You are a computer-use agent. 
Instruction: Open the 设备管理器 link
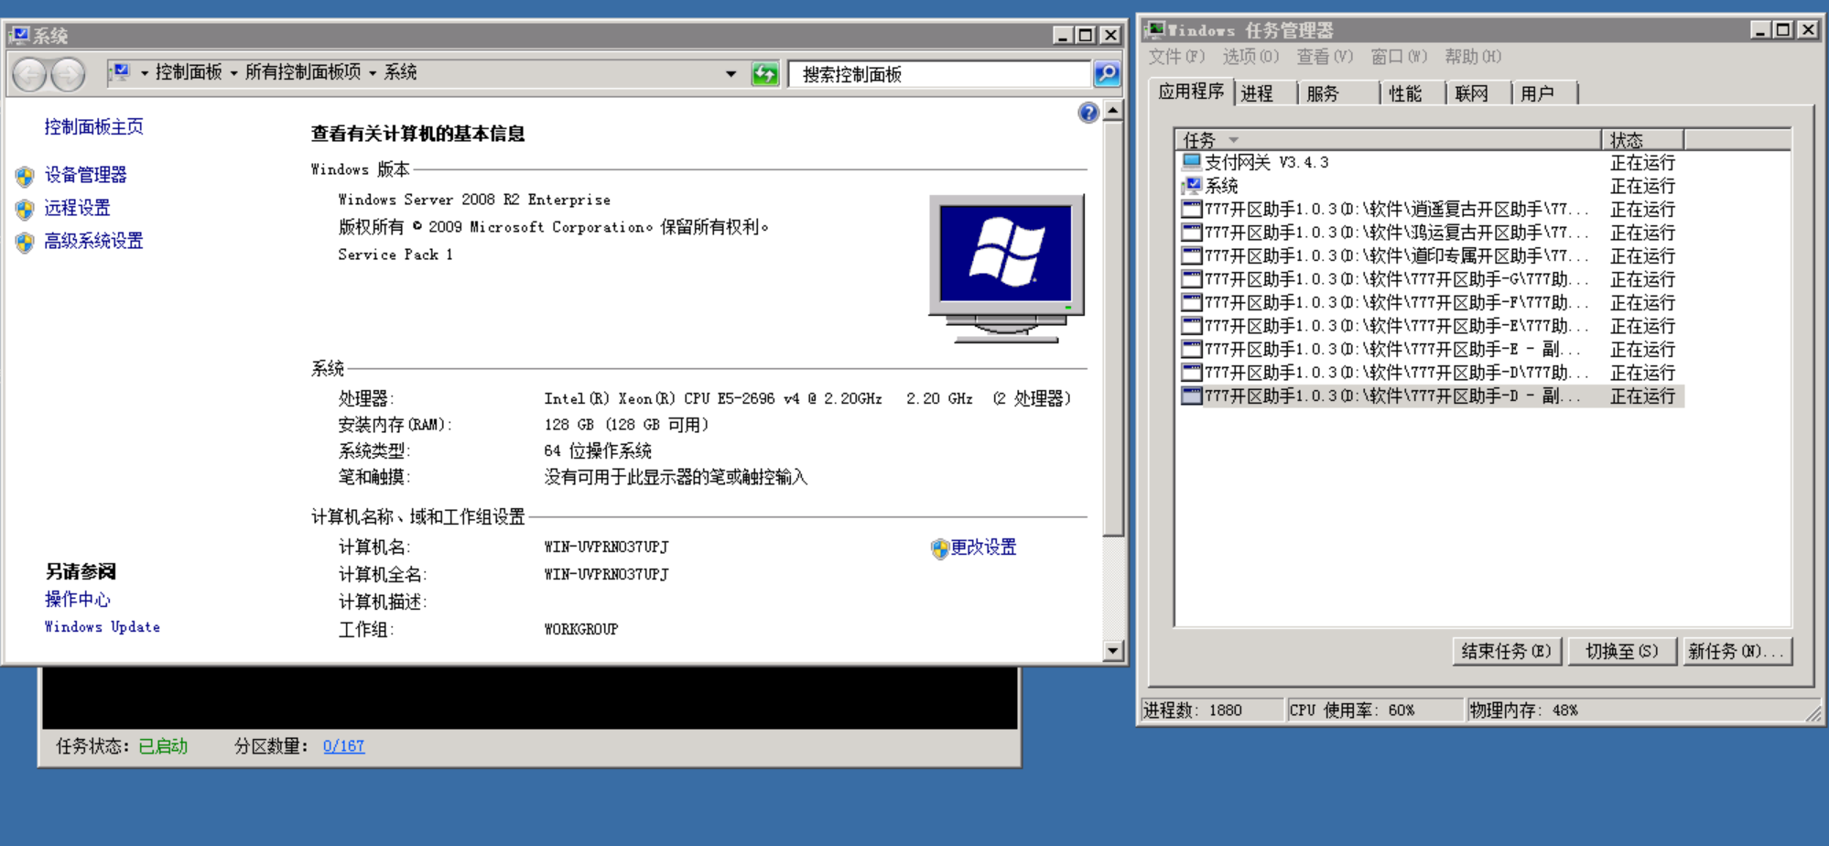click(x=85, y=175)
